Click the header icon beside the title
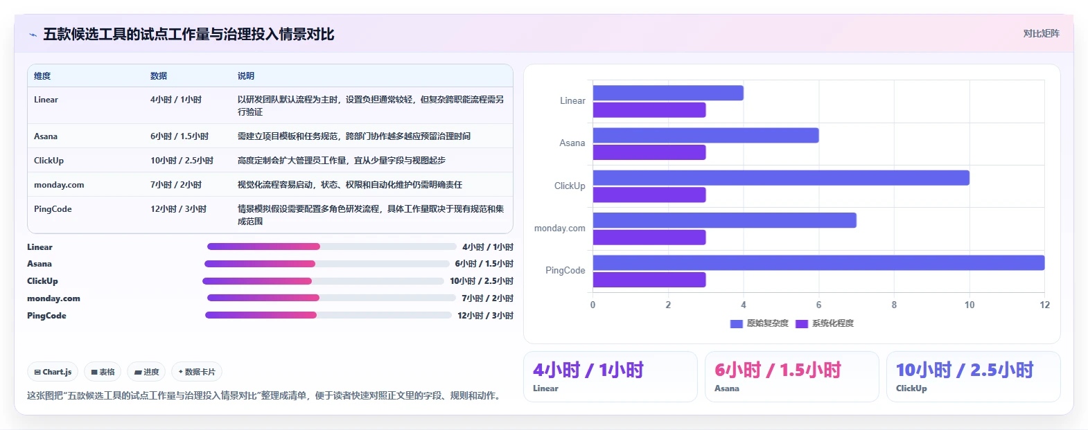 point(33,35)
